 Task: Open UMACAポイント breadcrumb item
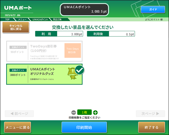pos(40,20)
